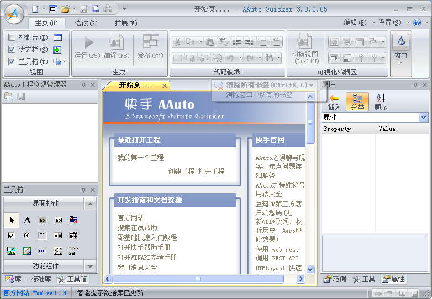
Task: Click the start page vertical scrollbar thumb
Action: (x=310, y=122)
